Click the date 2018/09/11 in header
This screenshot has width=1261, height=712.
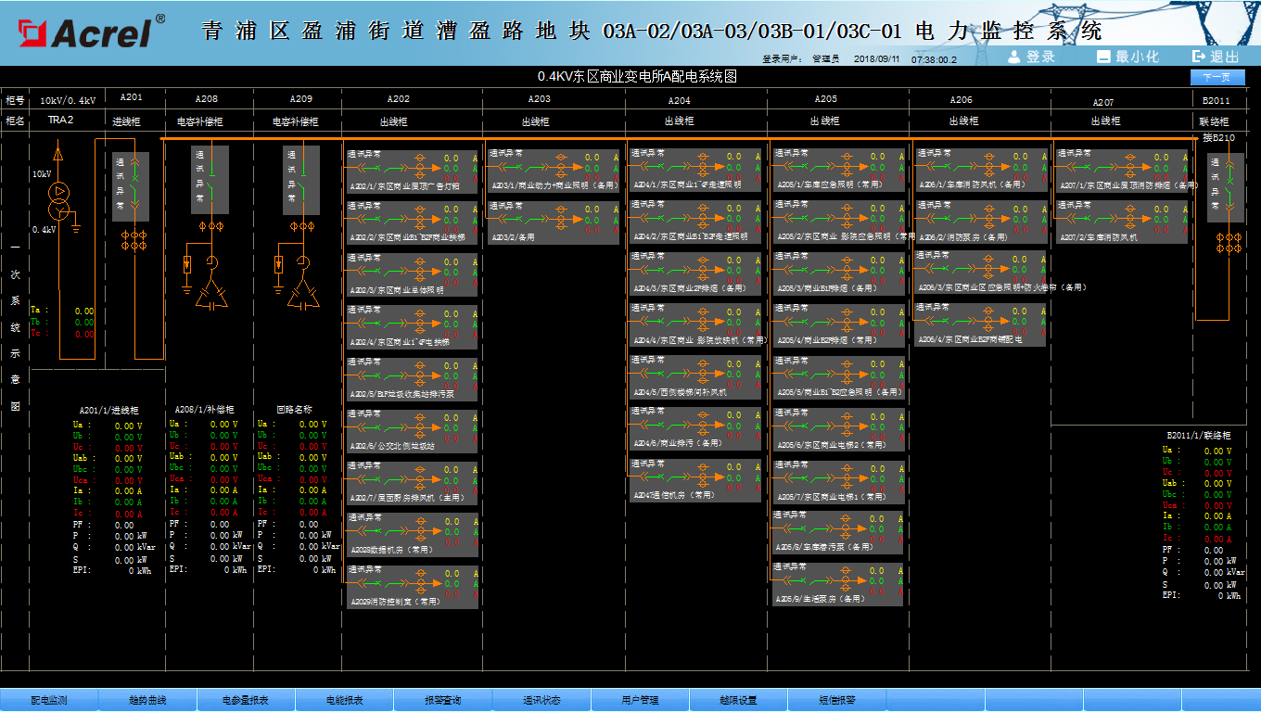pyautogui.click(x=875, y=57)
